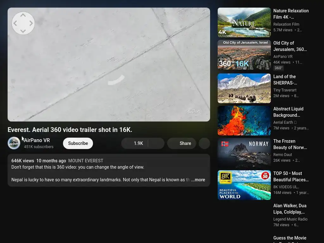Click Remo Daut channel name
This screenshot has height=243, width=324.
pyautogui.click(x=283, y=154)
